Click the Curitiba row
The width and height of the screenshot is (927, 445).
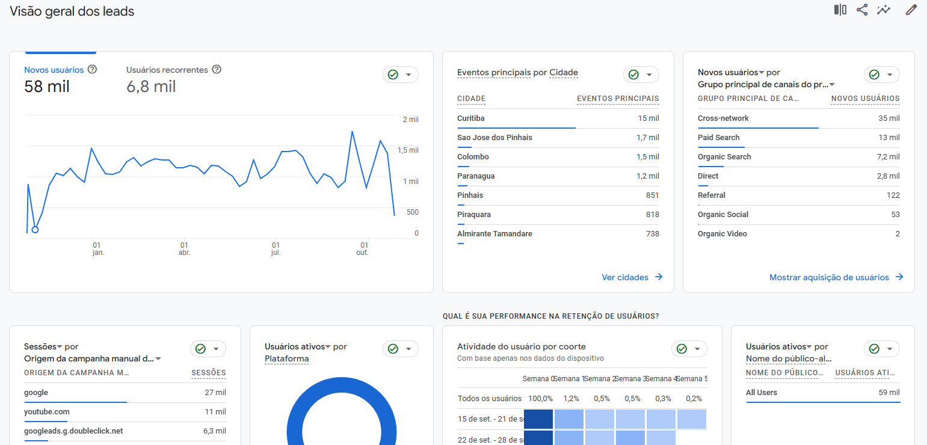(x=558, y=118)
